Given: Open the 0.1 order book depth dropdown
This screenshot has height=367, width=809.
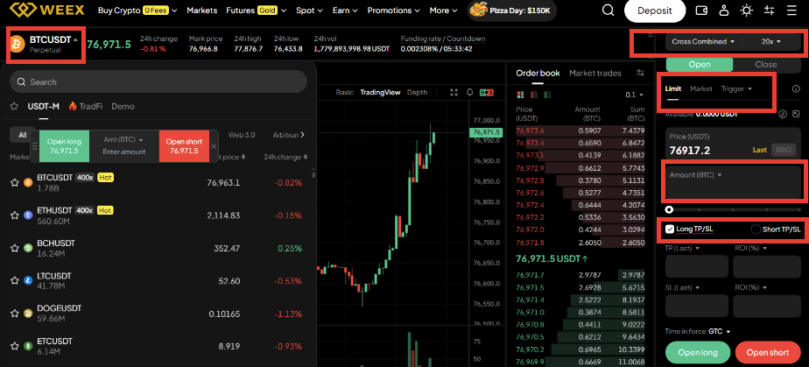Looking at the screenshot, I should pos(634,95).
